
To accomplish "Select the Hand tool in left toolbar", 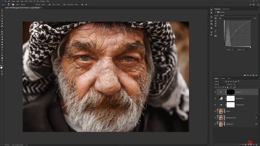I will [x=2, y=58].
